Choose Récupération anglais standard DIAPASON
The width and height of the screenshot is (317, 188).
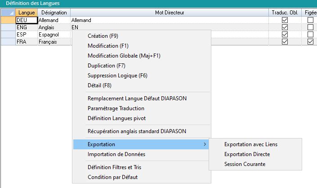click(137, 131)
